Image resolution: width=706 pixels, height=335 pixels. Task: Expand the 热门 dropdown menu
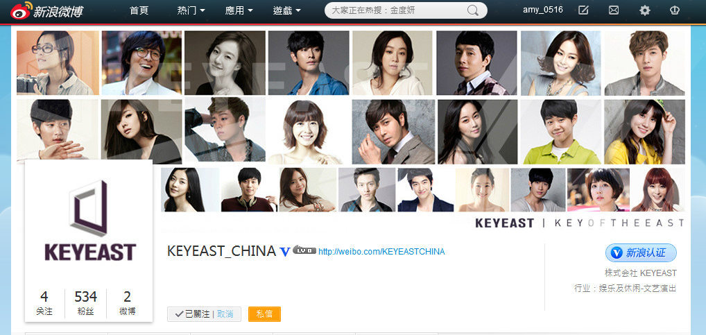click(191, 10)
